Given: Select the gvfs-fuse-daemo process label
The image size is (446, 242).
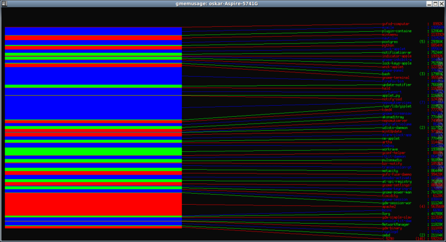Looking at the screenshot, I should (x=396, y=175).
